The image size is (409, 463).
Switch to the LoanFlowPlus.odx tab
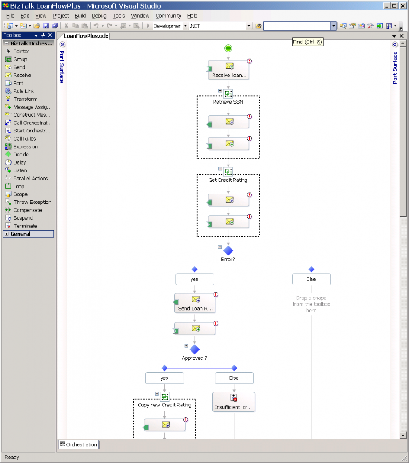point(86,36)
